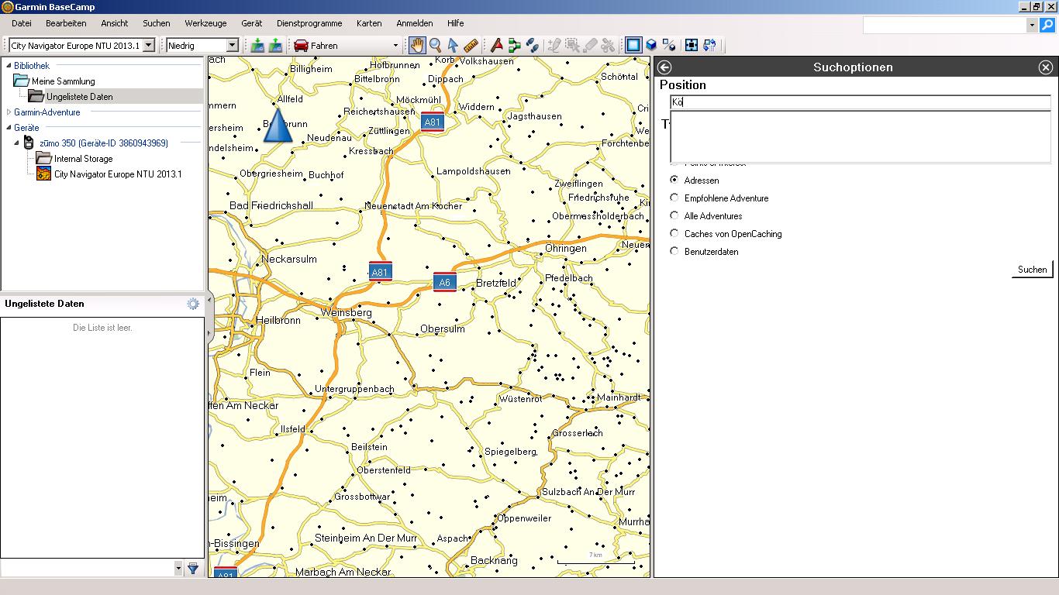This screenshot has height=595, width=1059.
Task: Select the hand pan tool
Action: 417,46
